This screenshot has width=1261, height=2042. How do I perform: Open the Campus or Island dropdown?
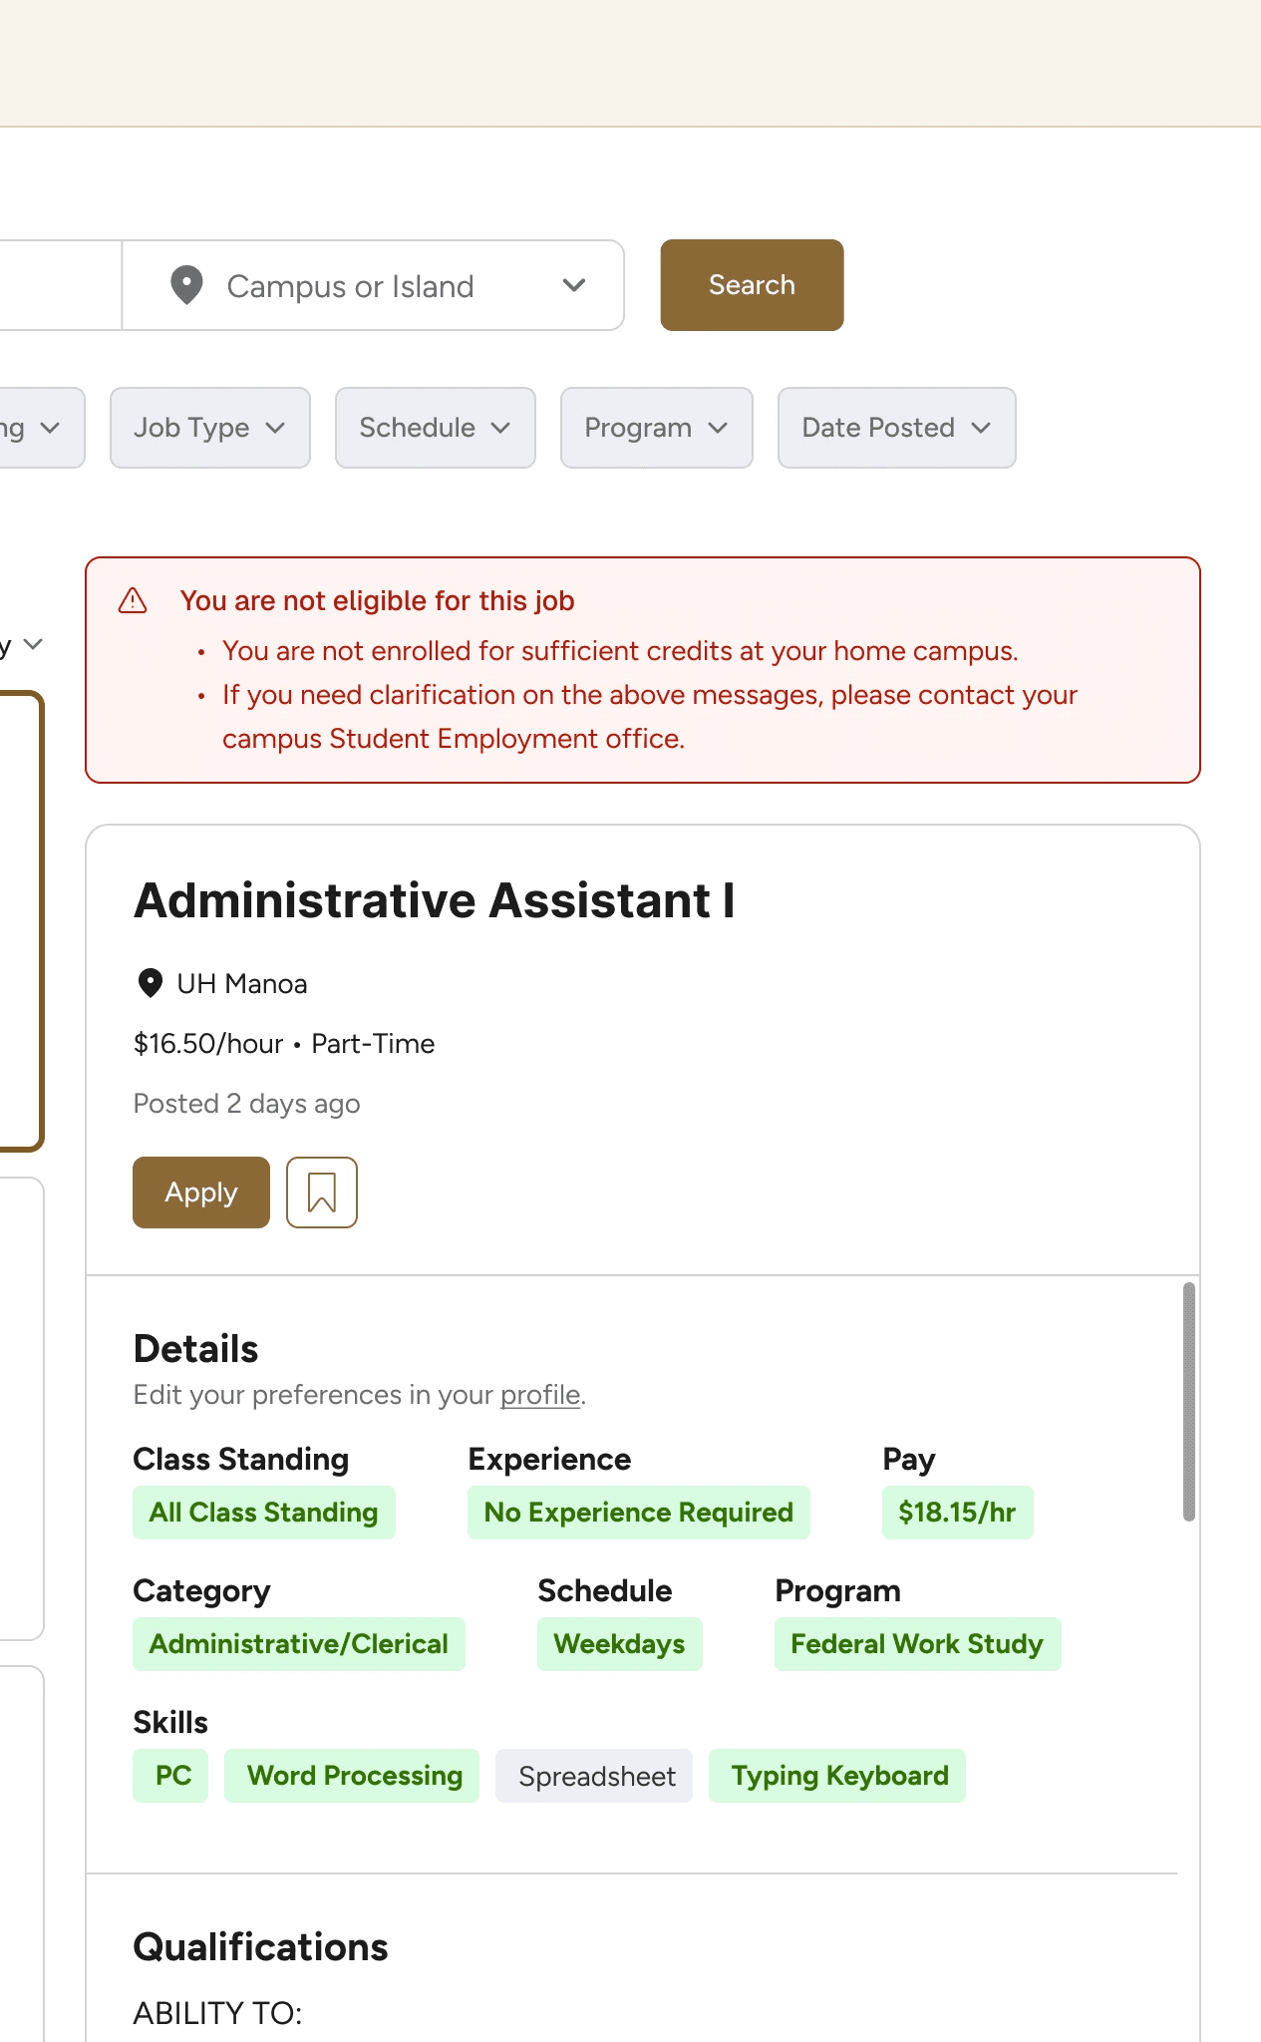373,285
